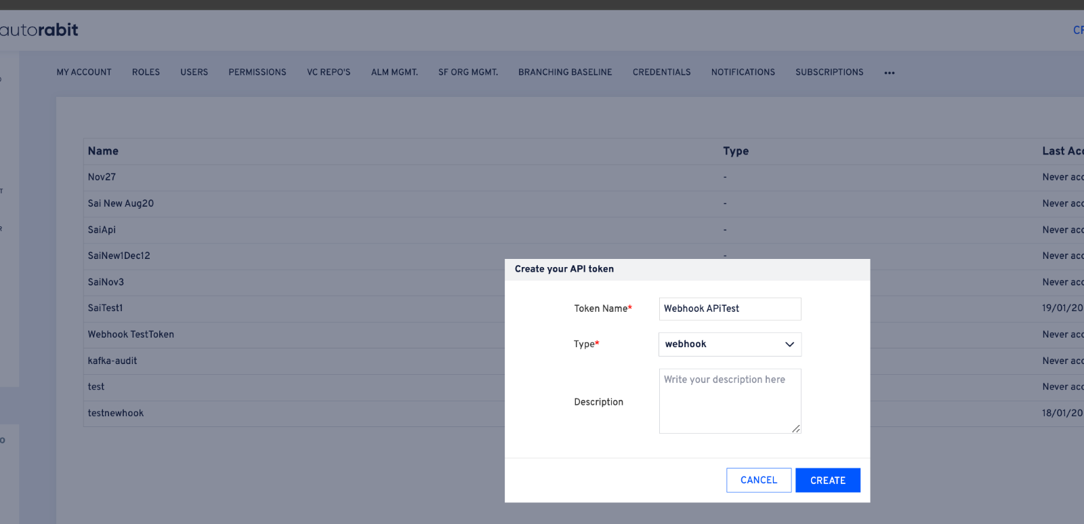This screenshot has height=524, width=1084.
Task: Open the more options ellipsis menu
Action: pos(890,73)
